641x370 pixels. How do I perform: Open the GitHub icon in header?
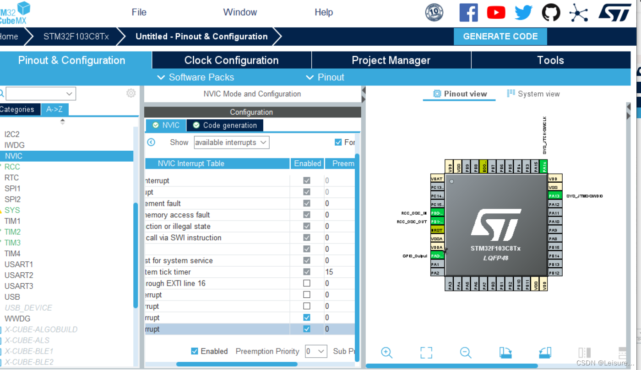coord(551,12)
